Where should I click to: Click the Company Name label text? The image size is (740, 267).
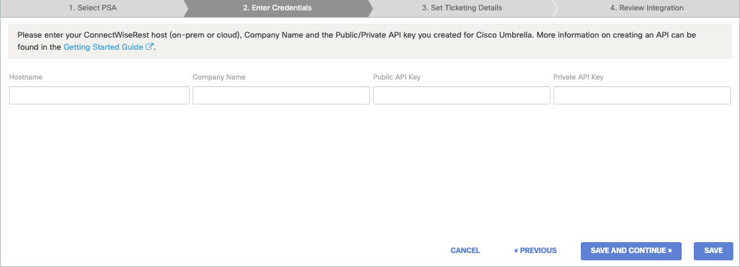219,77
